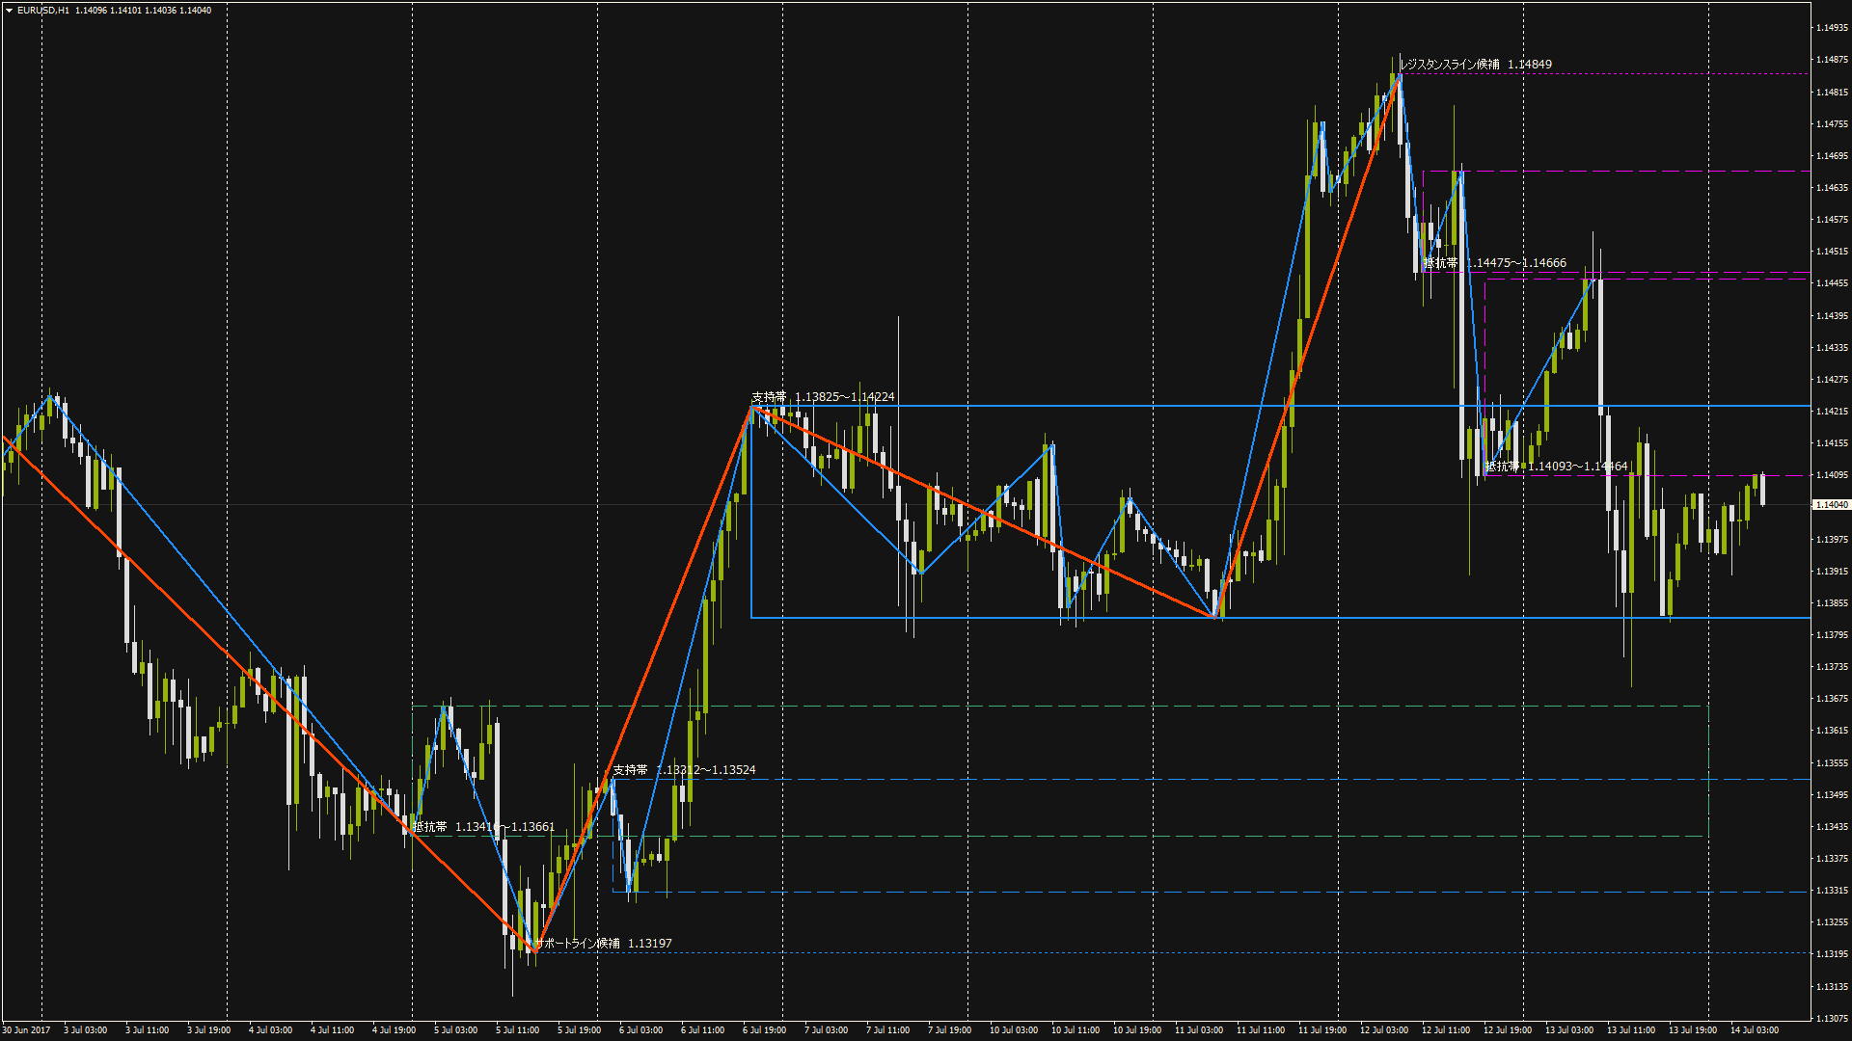Click the EURUSD,H1 chart title text
This screenshot has height=1041, width=1852.
pos(43,11)
